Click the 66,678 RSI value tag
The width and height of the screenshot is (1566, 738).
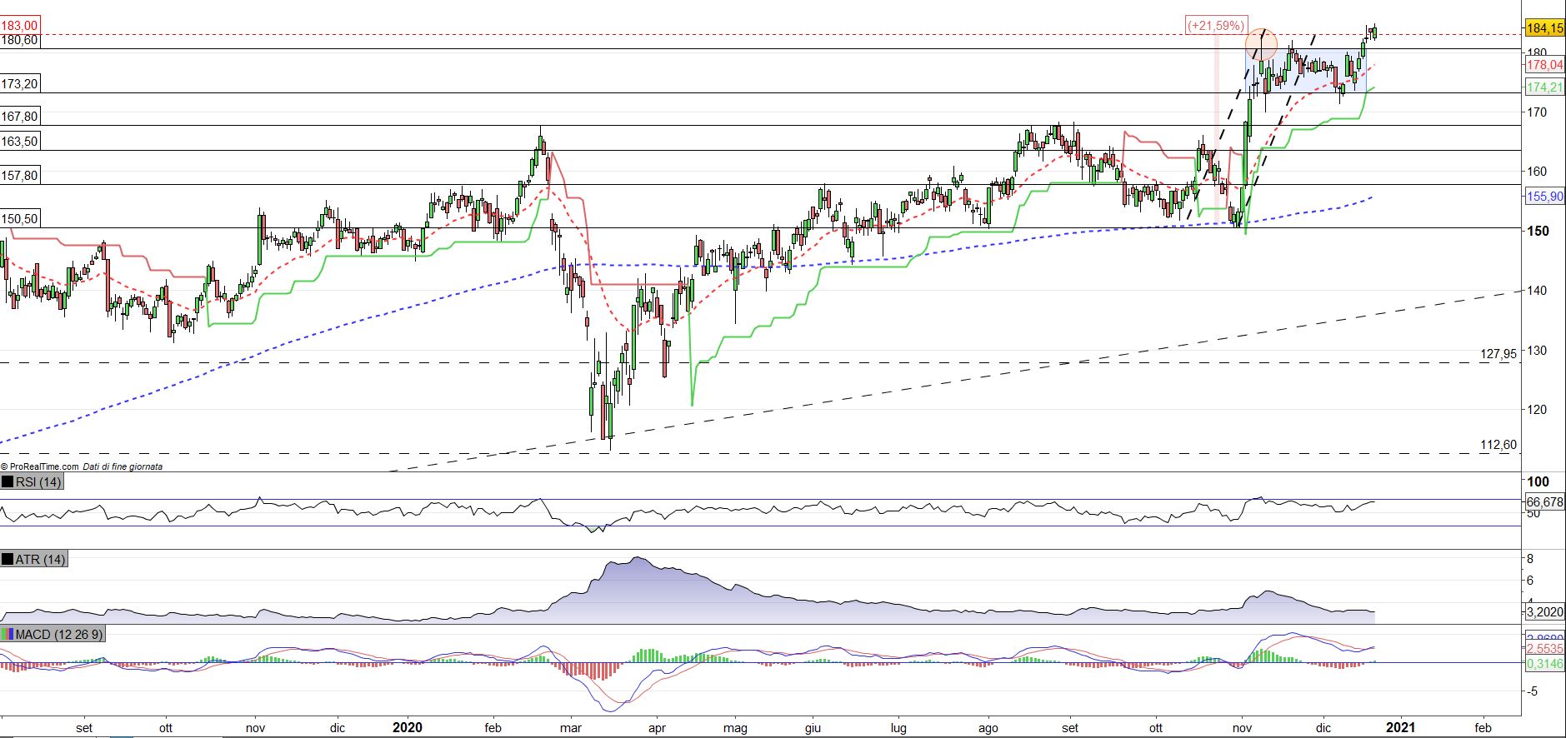(1544, 502)
